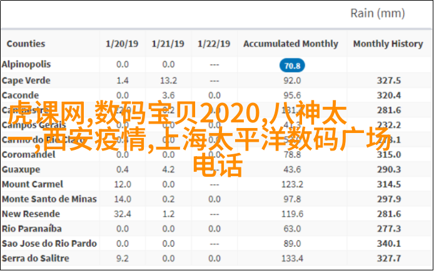Click Guaxupe's 43.6 accumulated value
434x271 pixels.
click(292, 169)
